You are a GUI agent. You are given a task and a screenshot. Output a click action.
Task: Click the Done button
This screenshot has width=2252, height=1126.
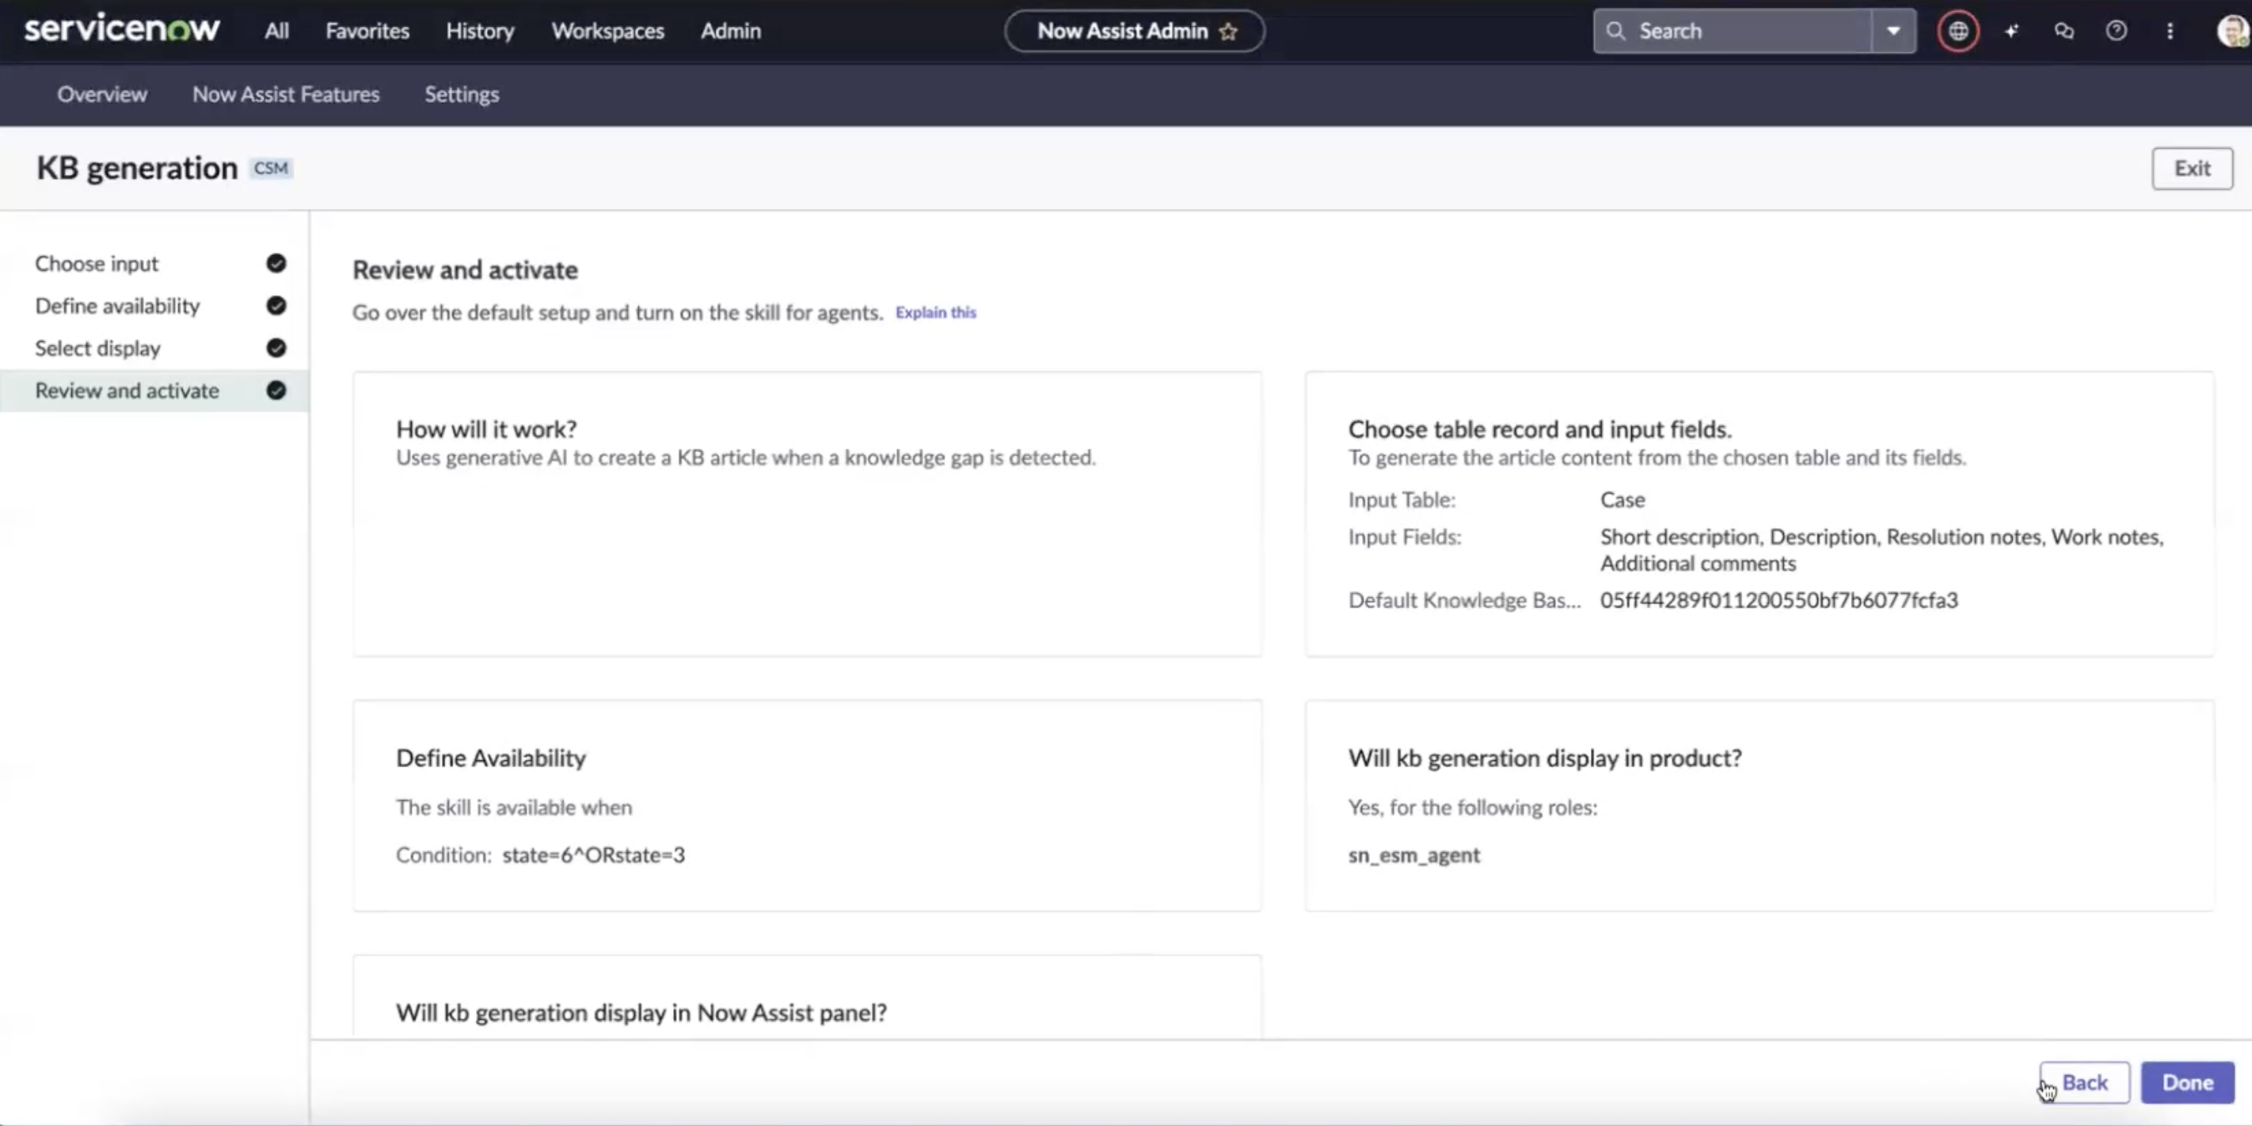point(2187,1082)
